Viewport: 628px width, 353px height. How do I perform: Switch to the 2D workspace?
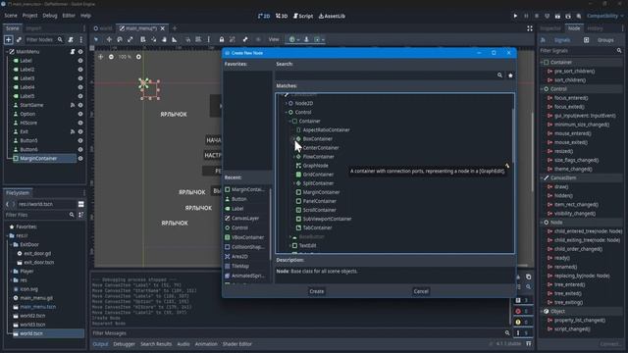click(x=264, y=16)
